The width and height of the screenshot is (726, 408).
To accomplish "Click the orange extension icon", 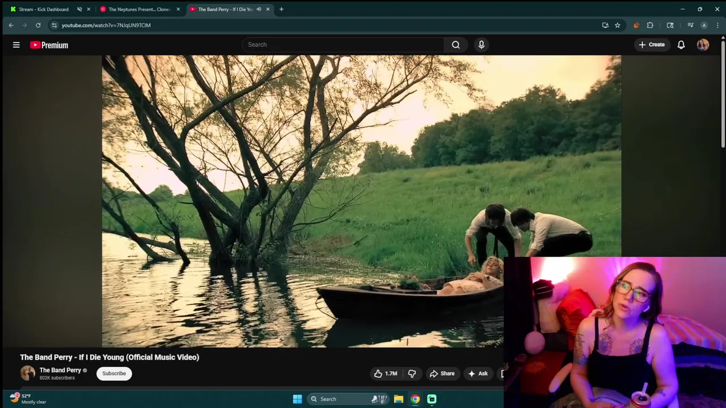I will pyautogui.click(x=636, y=25).
